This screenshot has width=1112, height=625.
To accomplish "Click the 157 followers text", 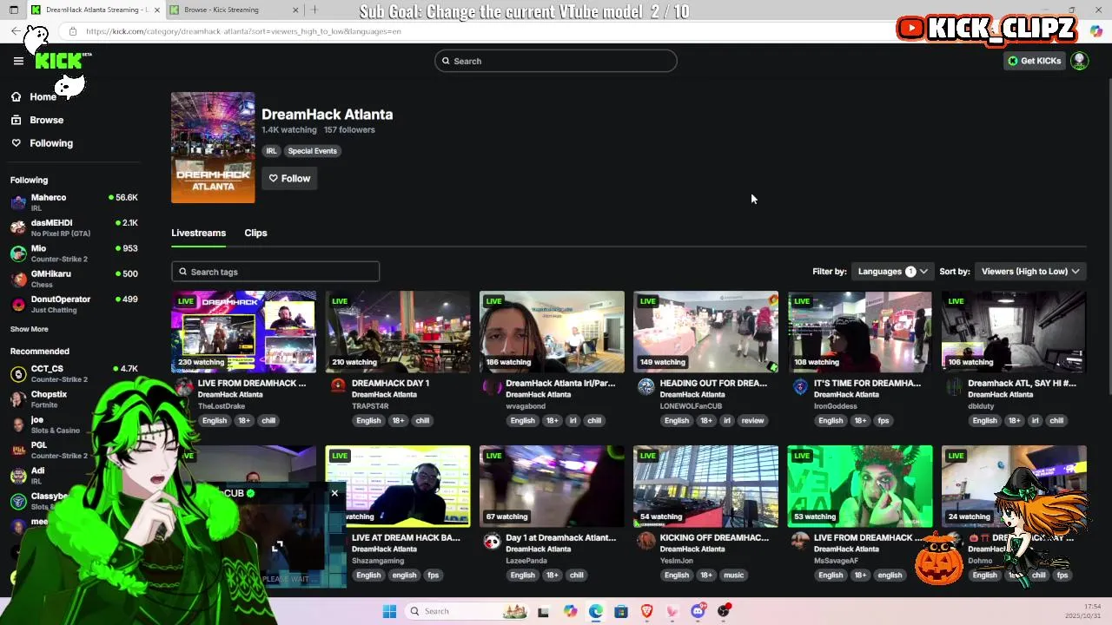I will coord(349,130).
